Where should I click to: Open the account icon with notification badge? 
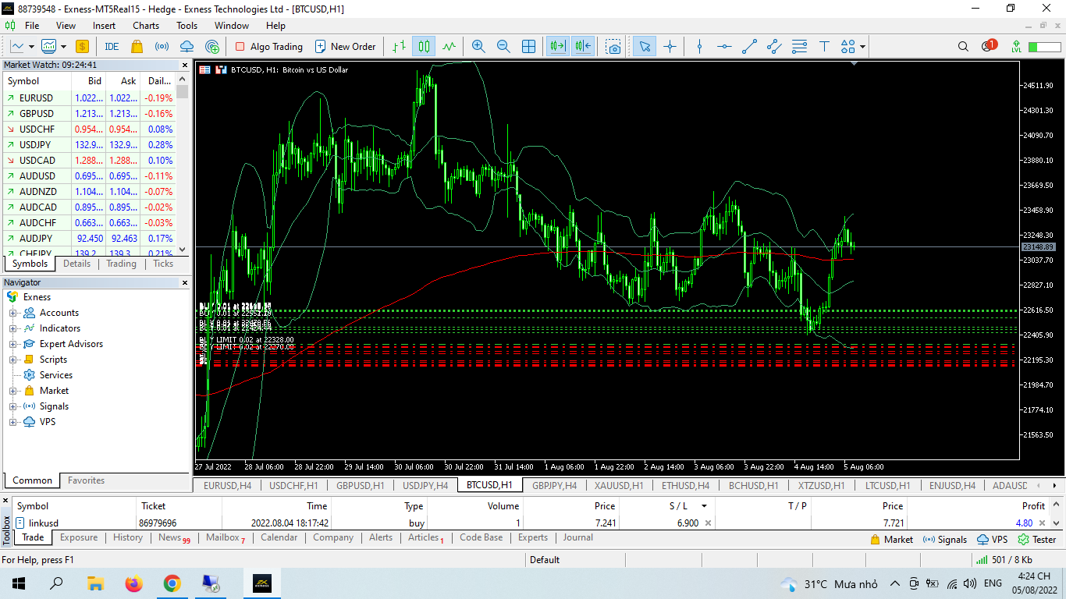989,45
